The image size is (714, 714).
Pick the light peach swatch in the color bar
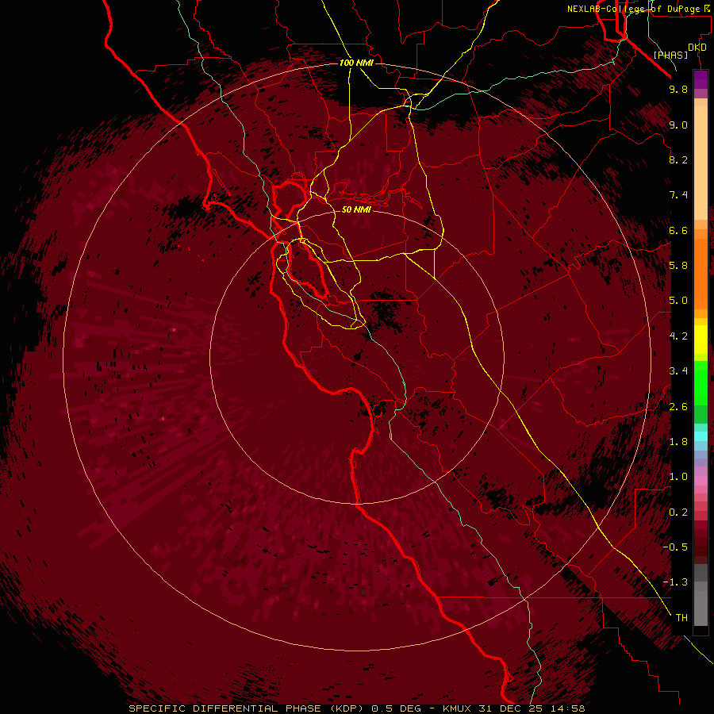click(x=701, y=163)
